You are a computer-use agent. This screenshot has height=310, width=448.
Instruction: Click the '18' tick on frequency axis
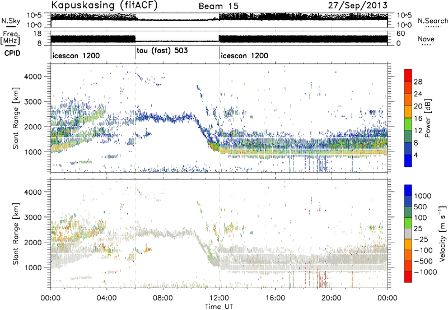[38, 34]
